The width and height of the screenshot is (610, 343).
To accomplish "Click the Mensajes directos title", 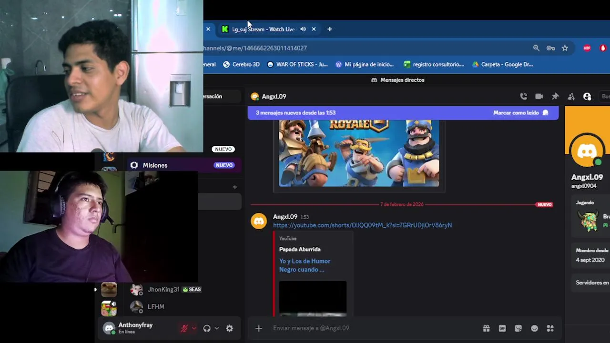I will (x=402, y=80).
